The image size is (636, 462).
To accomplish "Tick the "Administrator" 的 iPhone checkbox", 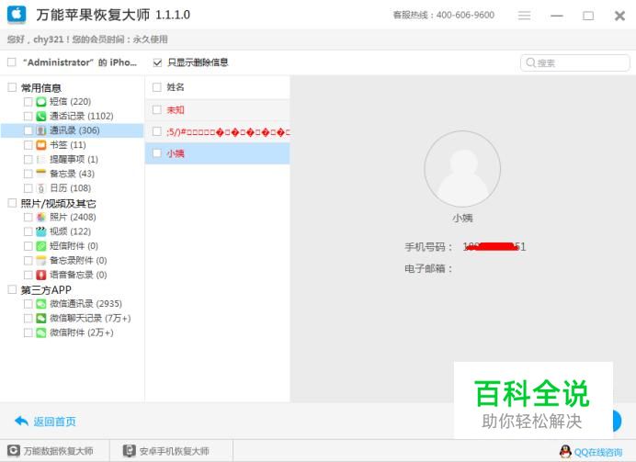I will [12, 62].
